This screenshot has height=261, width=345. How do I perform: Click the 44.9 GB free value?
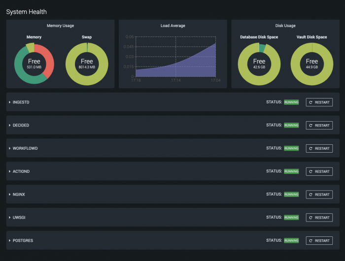click(312, 67)
